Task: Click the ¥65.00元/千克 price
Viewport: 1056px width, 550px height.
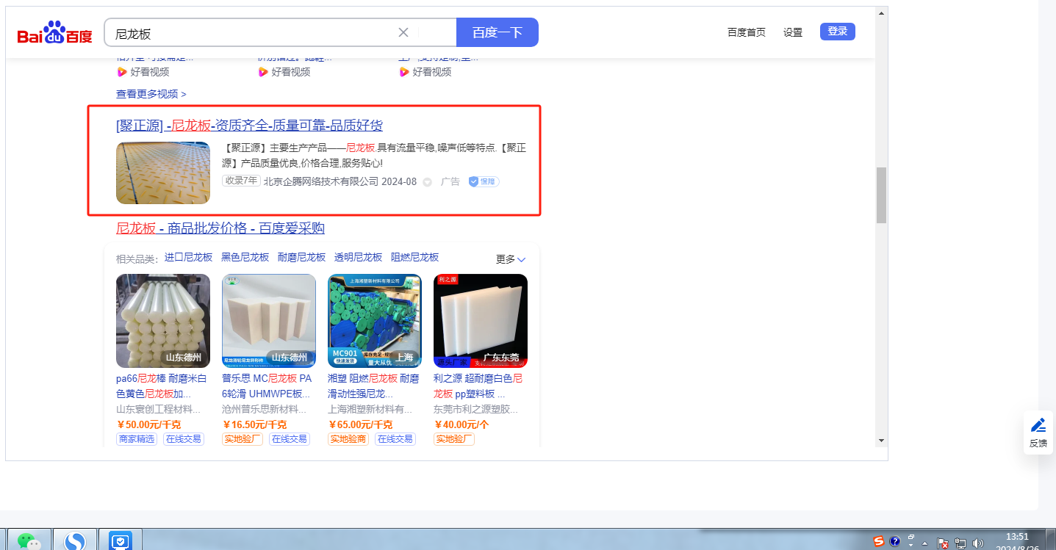Action: pyautogui.click(x=360, y=424)
